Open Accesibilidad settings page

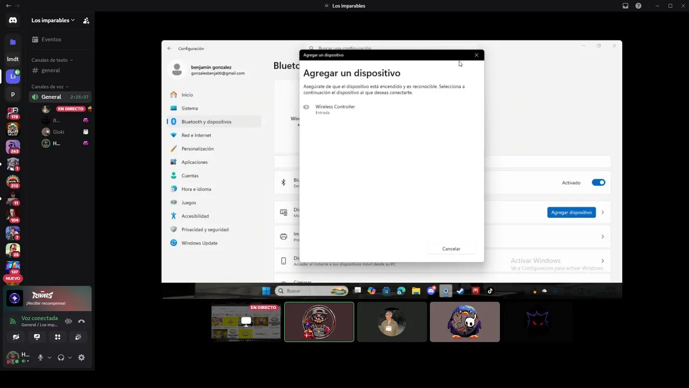pyautogui.click(x=214, y=216)
